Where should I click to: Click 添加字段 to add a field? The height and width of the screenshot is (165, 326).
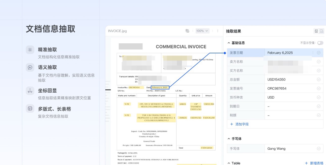(239, 124)
